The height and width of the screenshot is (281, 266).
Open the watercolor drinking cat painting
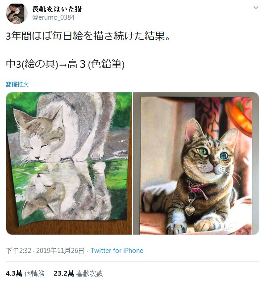pyautogui.click(x=69, y=163)
